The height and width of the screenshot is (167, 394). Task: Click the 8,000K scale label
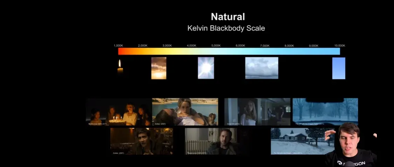point(289,46)
